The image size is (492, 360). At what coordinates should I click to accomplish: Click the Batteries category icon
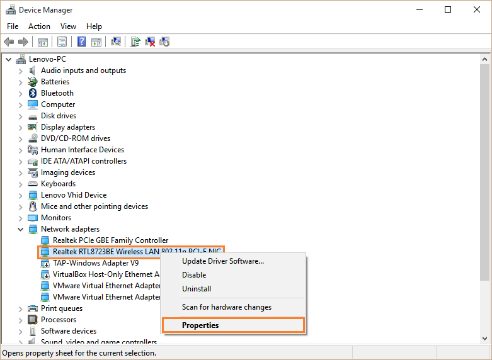(33, 82)
